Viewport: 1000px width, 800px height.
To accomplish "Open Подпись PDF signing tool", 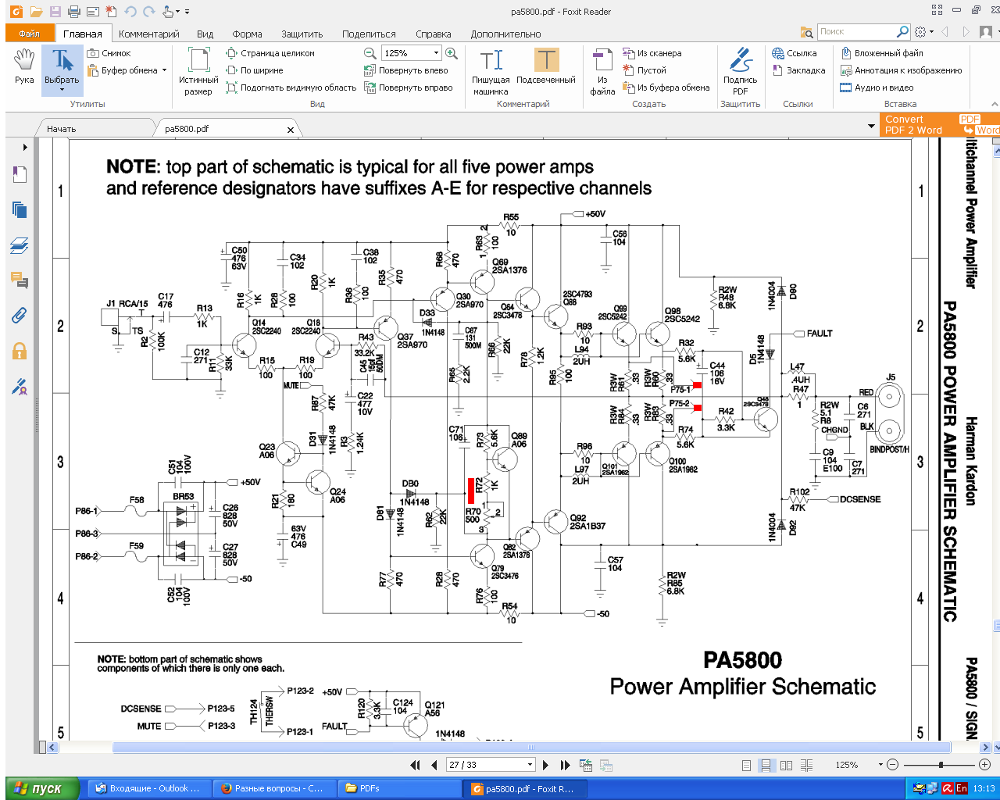I will point(740,71).
